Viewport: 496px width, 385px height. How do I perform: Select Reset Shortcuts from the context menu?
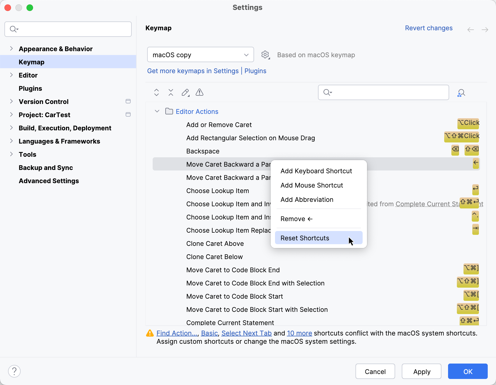click(304, 238)
